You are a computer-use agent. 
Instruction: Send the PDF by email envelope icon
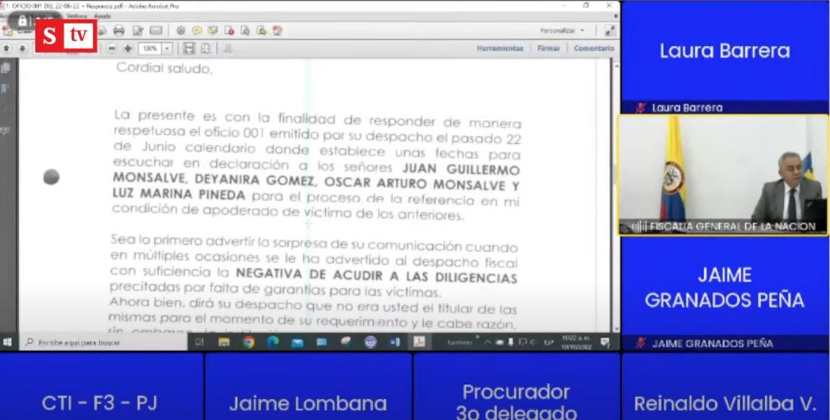[x=156, y=31]
